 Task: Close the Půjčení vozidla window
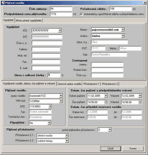145,3
